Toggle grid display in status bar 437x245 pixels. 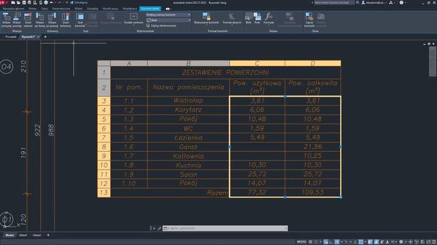tap(311, 242)
